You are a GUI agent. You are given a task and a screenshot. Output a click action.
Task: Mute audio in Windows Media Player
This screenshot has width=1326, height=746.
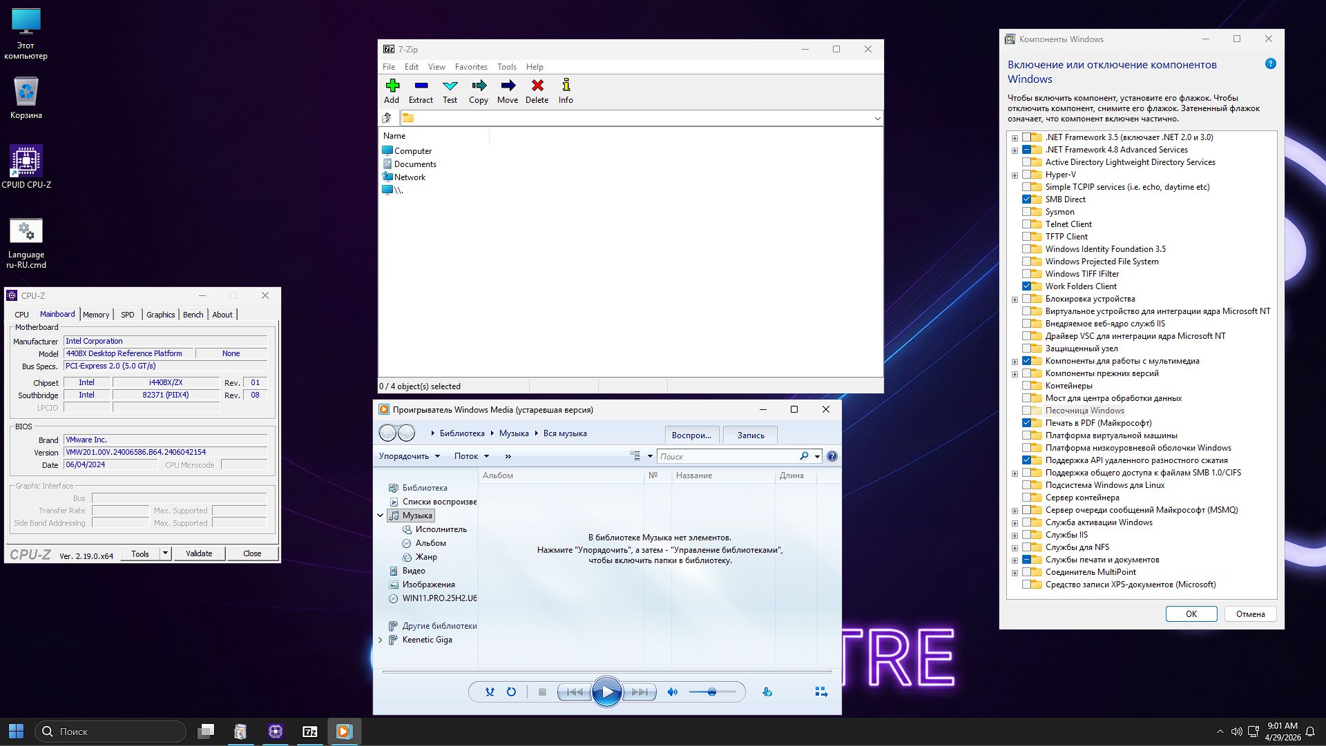coord(672,691)
